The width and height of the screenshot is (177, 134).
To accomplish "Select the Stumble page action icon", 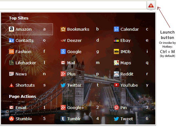I will (x=11, y=119).
